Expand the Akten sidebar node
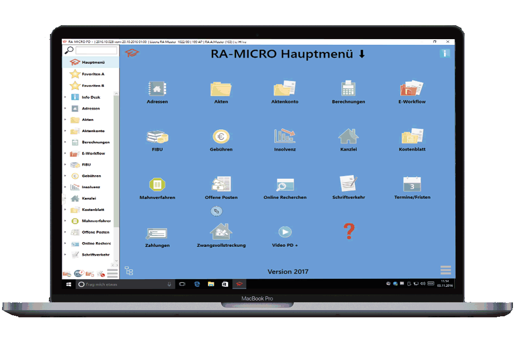This screenshot has width=515, height=340. click(65, 120)
